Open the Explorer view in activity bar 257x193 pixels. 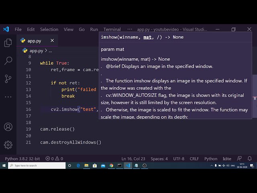[8, 43]
